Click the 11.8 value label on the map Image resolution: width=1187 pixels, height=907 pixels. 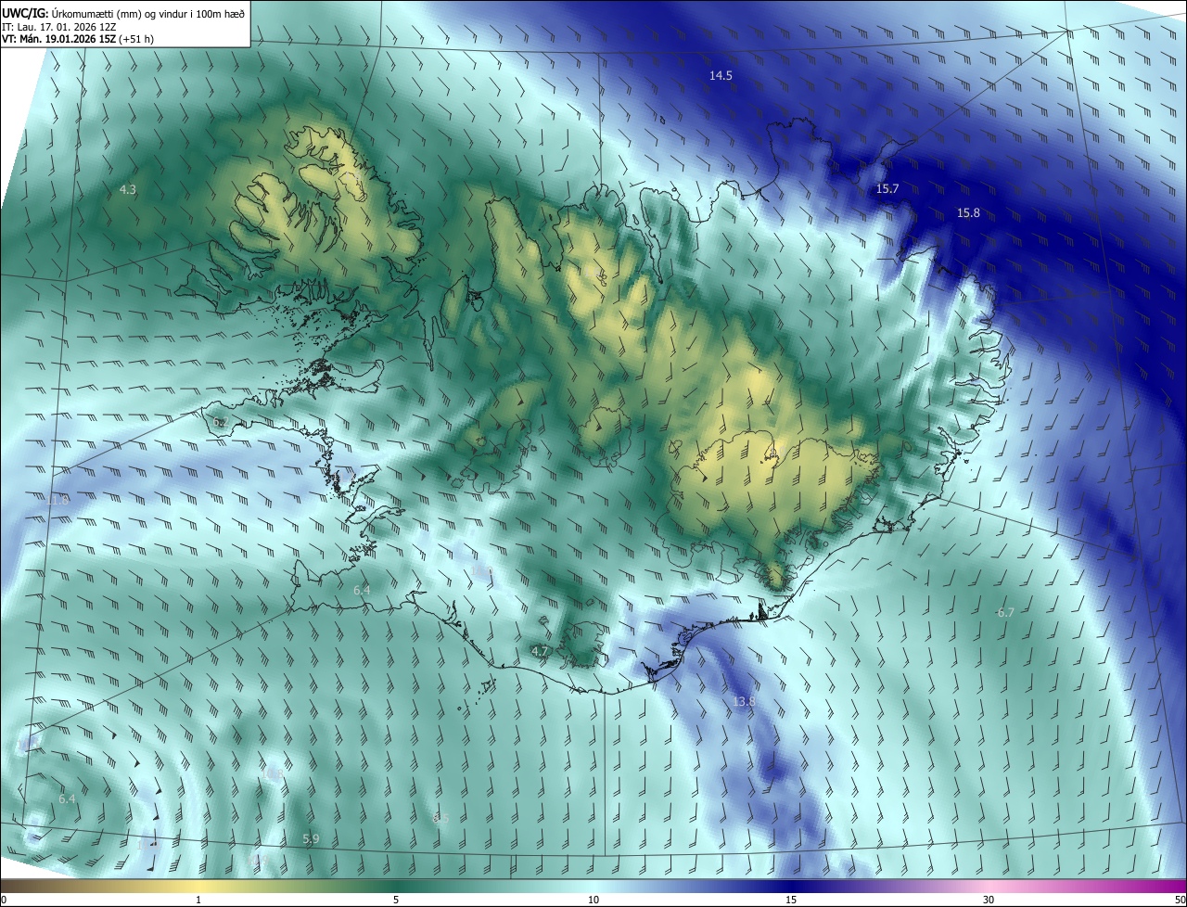point(57,500)
